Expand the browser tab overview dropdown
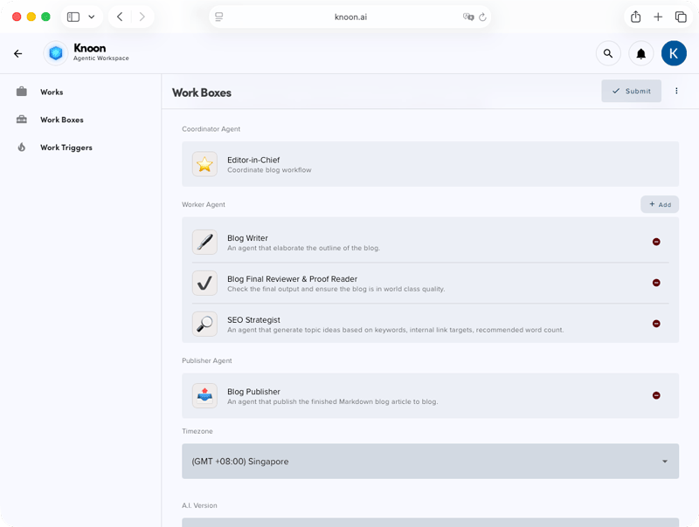The width and height of the screenshot is (699, 527). (x=91, y=16)
